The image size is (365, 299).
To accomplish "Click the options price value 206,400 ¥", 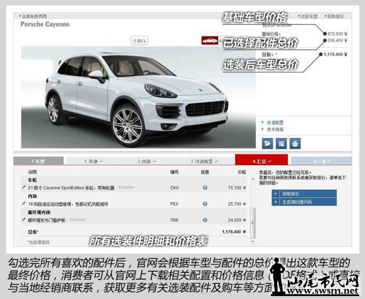I will pyautogui.click(x=337, y=41).
